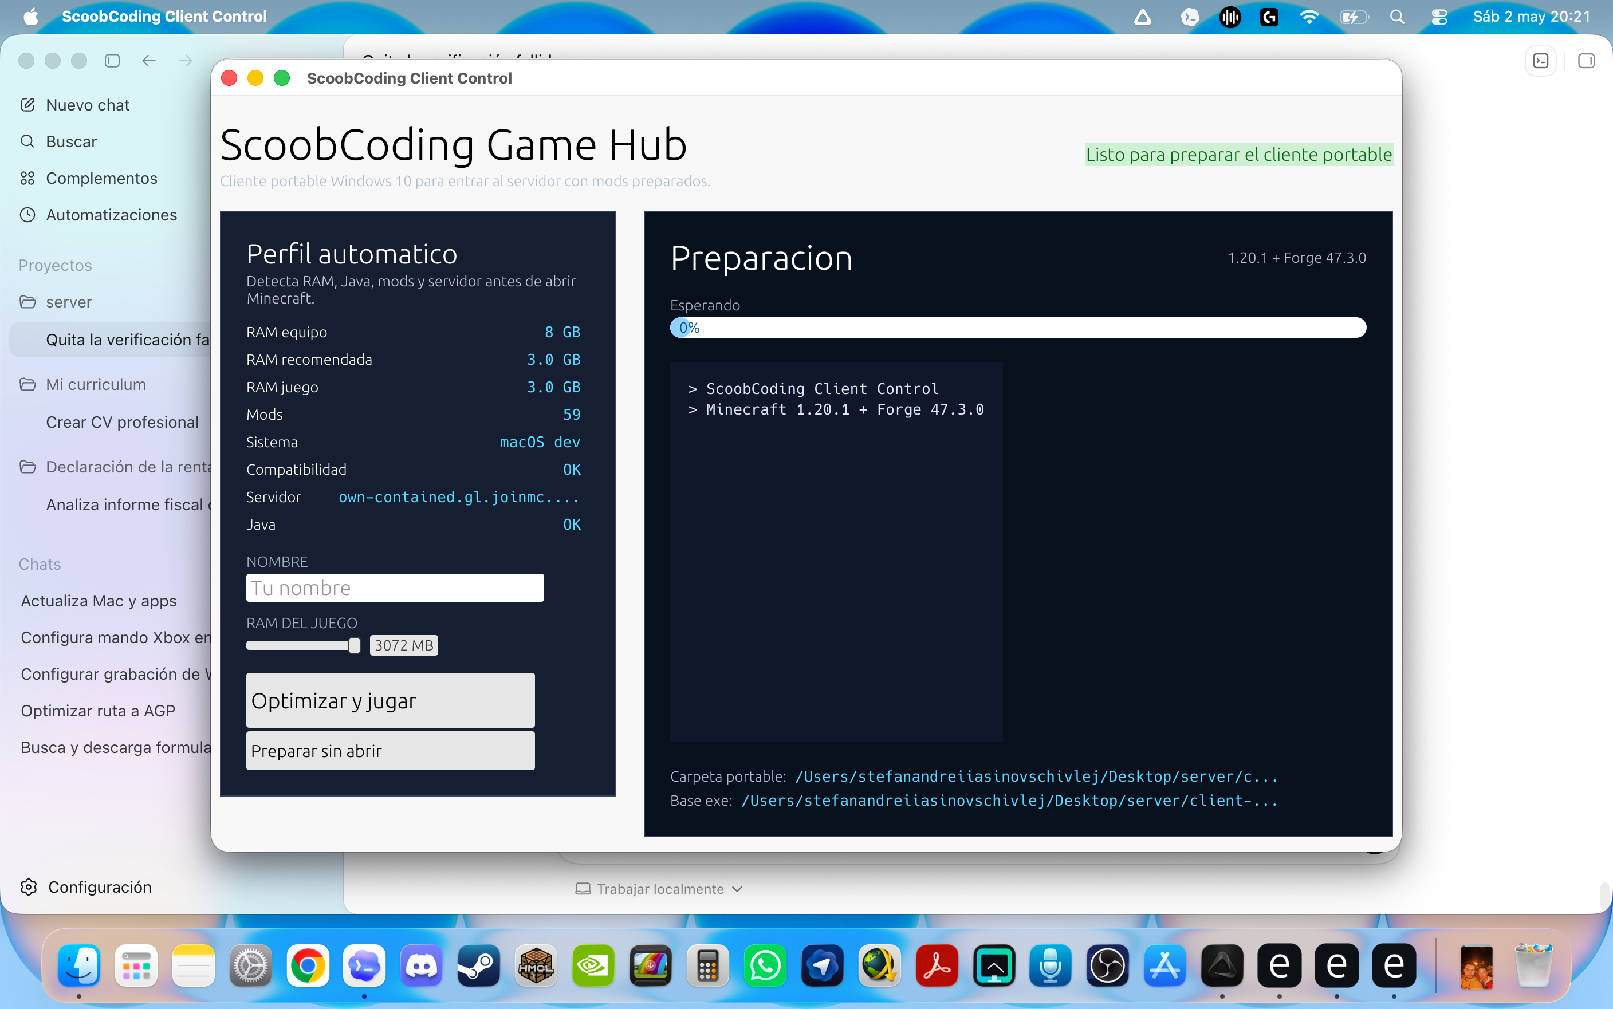
Task: Open Actualiza Mac y apps chat
Action: pyautogui.click(x=99, y=601)
